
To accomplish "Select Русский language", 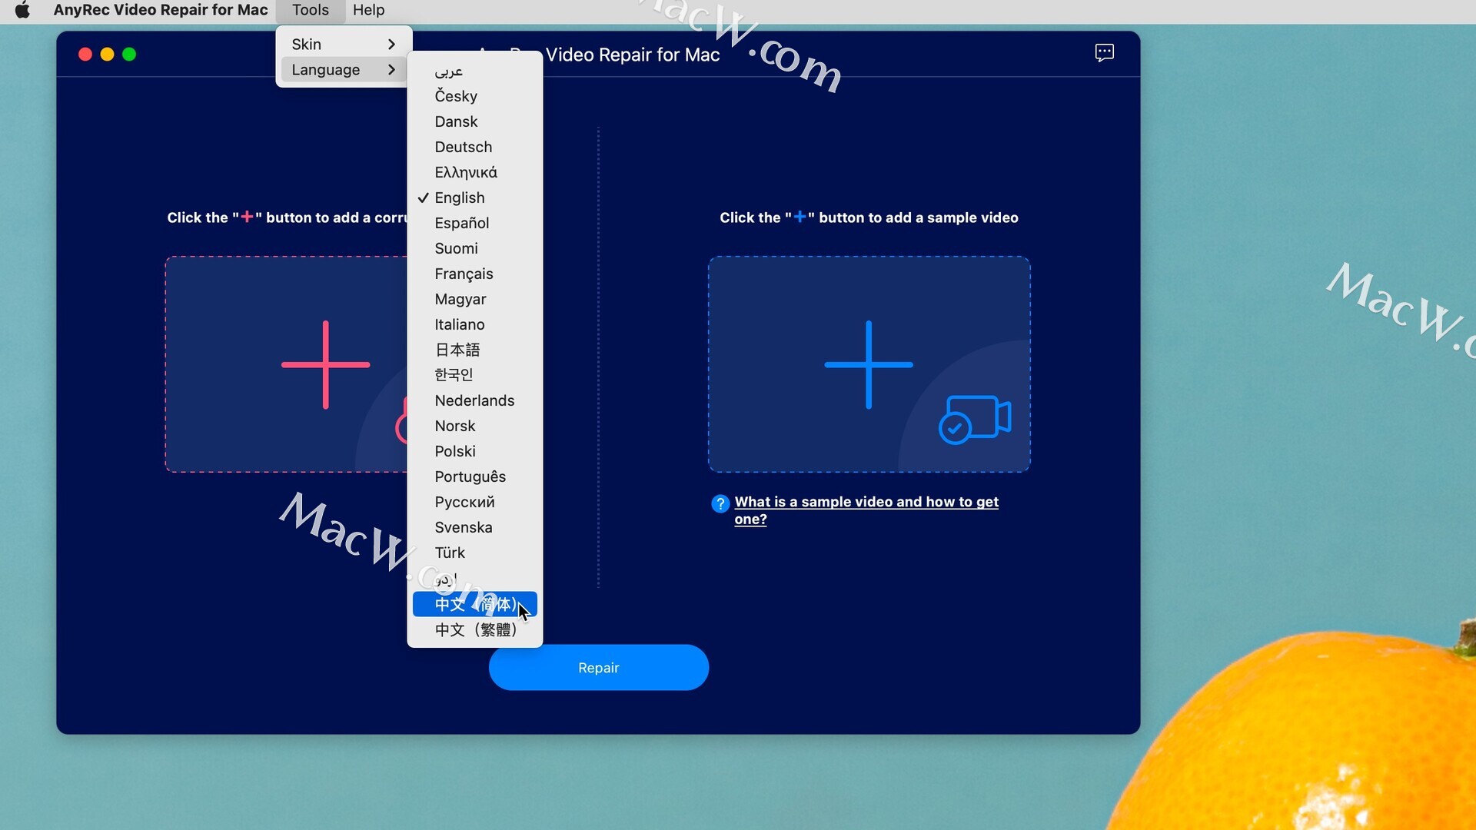I will [475, 502].
